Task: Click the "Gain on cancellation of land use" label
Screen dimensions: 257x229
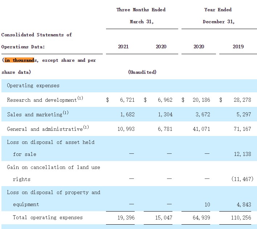Action: pos(53,168)
